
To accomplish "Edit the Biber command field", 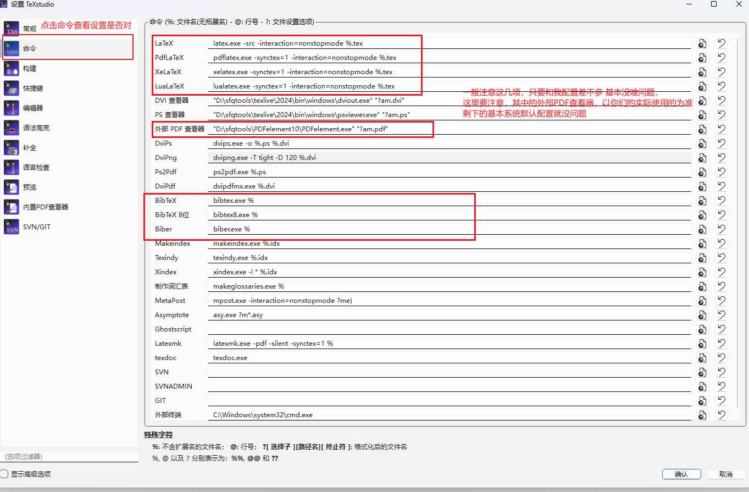I will (x=450, y=229).
